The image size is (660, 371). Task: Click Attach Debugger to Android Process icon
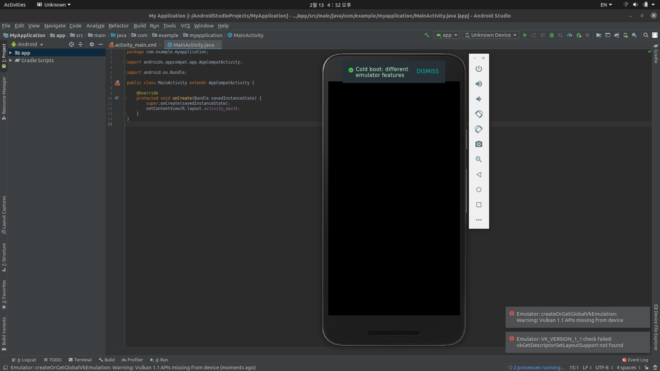click(579, 35)
